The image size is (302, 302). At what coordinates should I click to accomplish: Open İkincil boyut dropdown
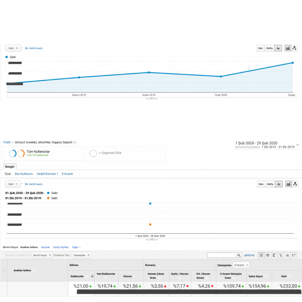[42, 255]
